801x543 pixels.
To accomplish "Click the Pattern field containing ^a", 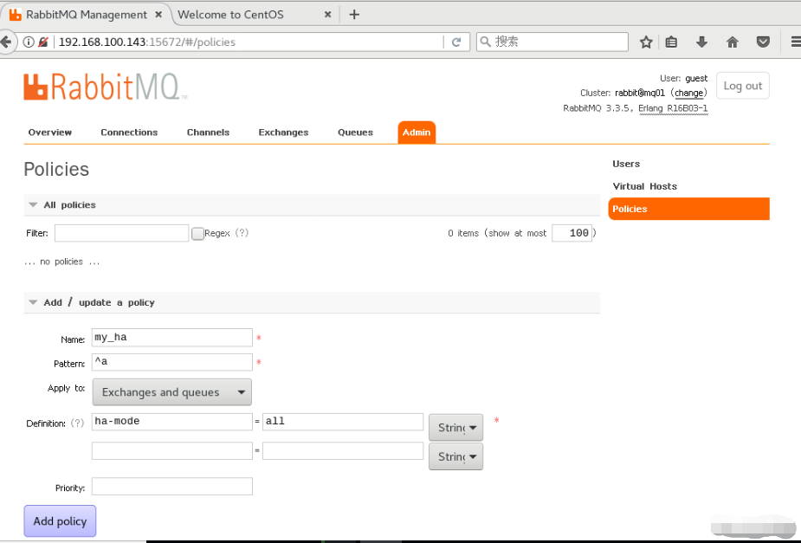I will pos(172,362).
